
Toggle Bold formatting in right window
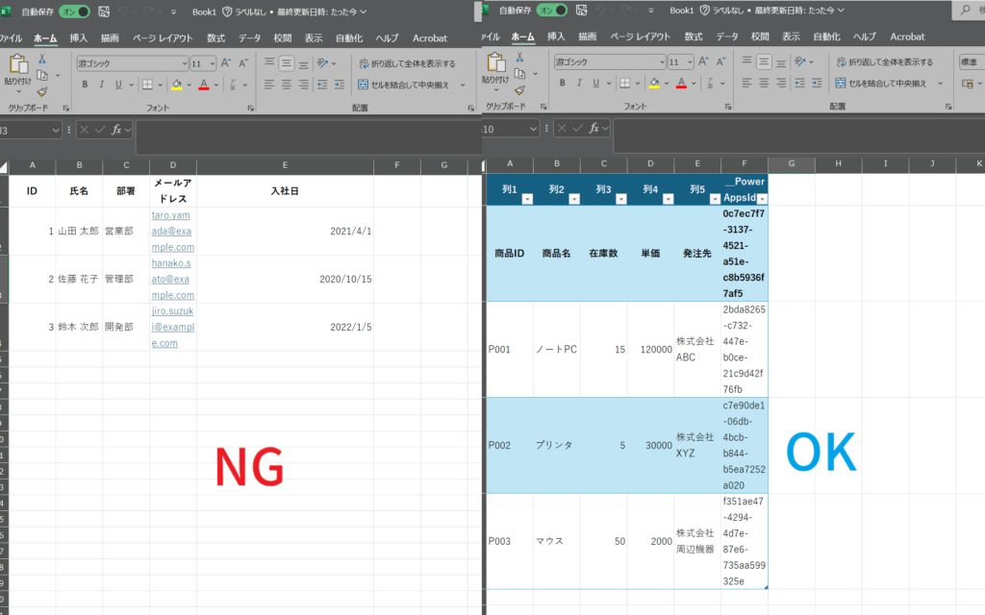click(563, 85)
